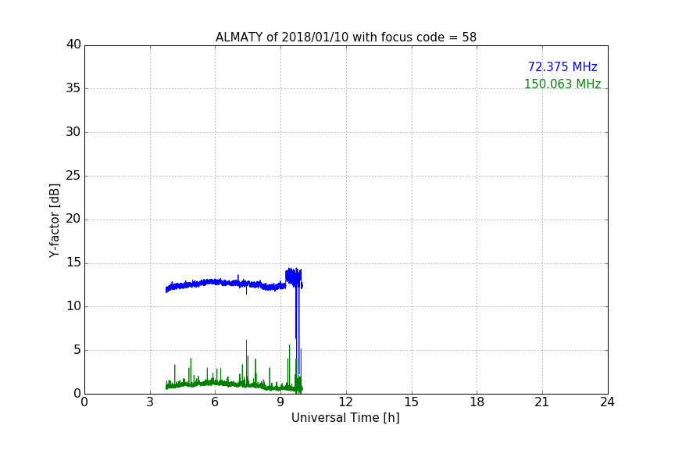This screenshot has width=675, height=450.
Task: Click the y-axis tick label '20'
Action: (x=73, y=219)
